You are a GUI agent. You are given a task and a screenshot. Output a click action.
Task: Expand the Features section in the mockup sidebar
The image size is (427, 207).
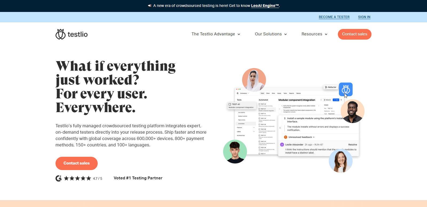pos(254,128)
